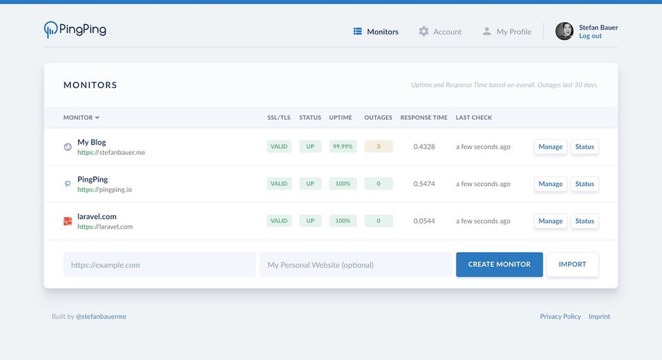Click the PingPing logo

point(75,30)
